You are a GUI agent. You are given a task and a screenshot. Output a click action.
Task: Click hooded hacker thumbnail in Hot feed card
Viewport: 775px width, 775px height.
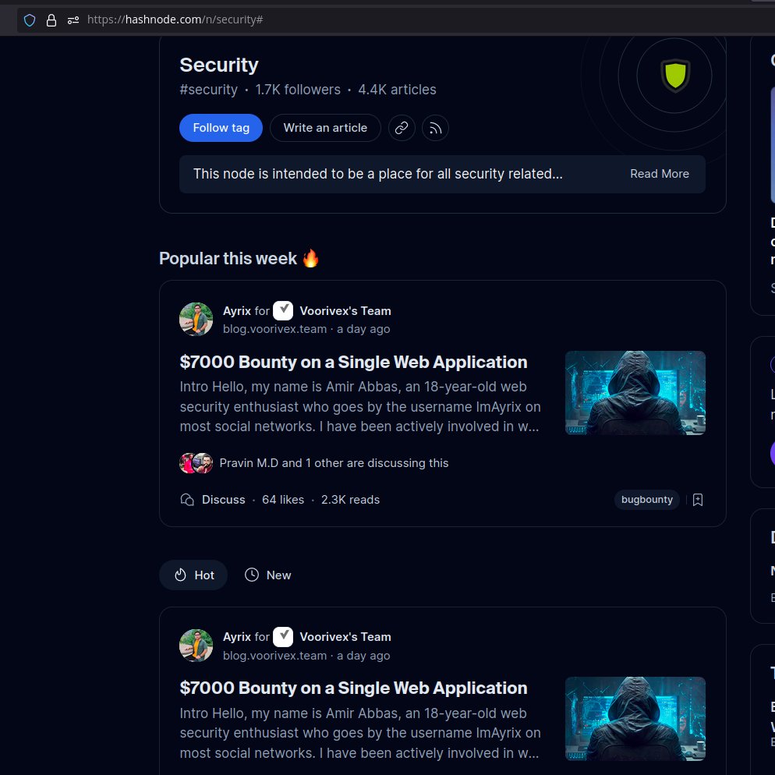tap(635, 719)
